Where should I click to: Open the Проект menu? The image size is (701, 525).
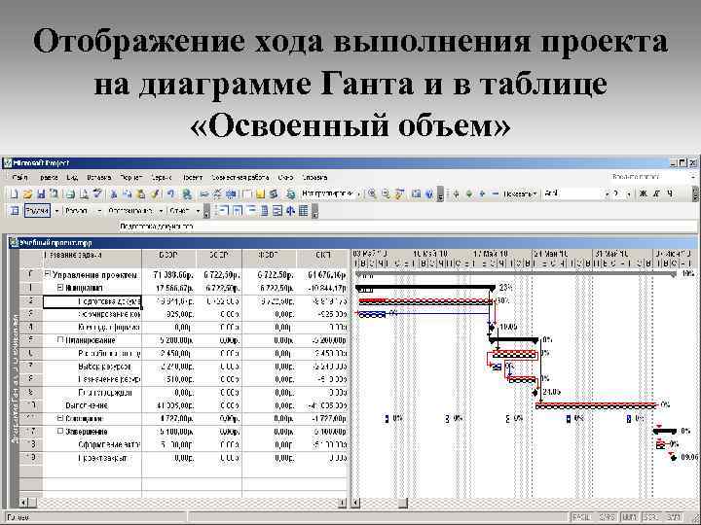click(192, 177)
